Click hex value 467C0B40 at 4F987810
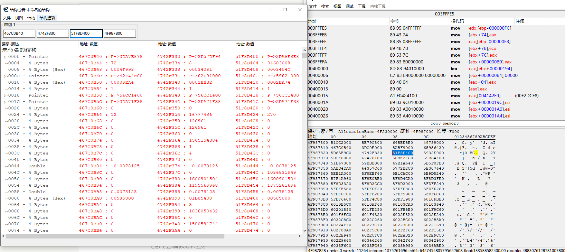 pyautogui.click(x=341, y=148)
